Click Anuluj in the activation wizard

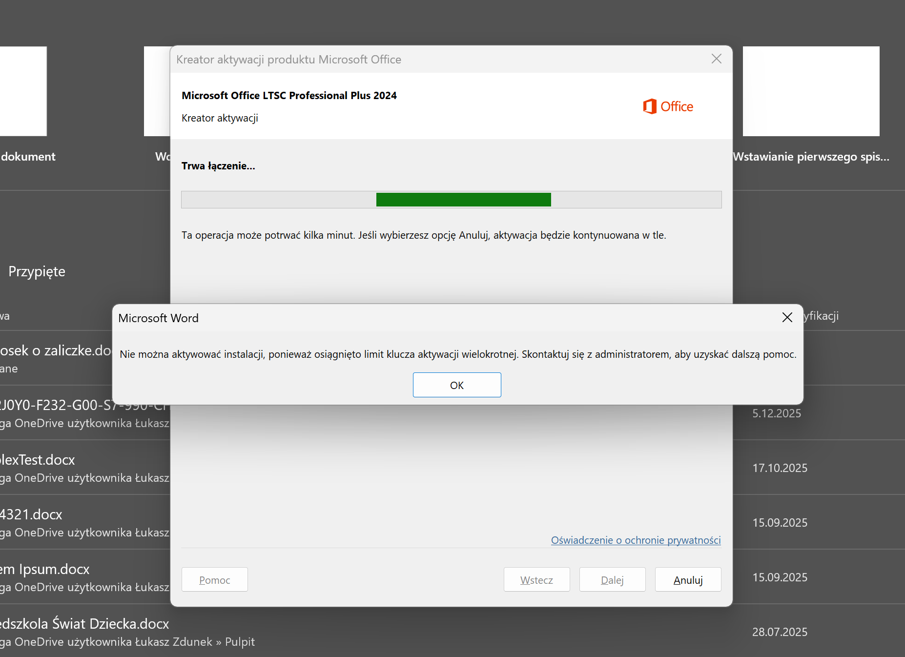click(688, 579)
